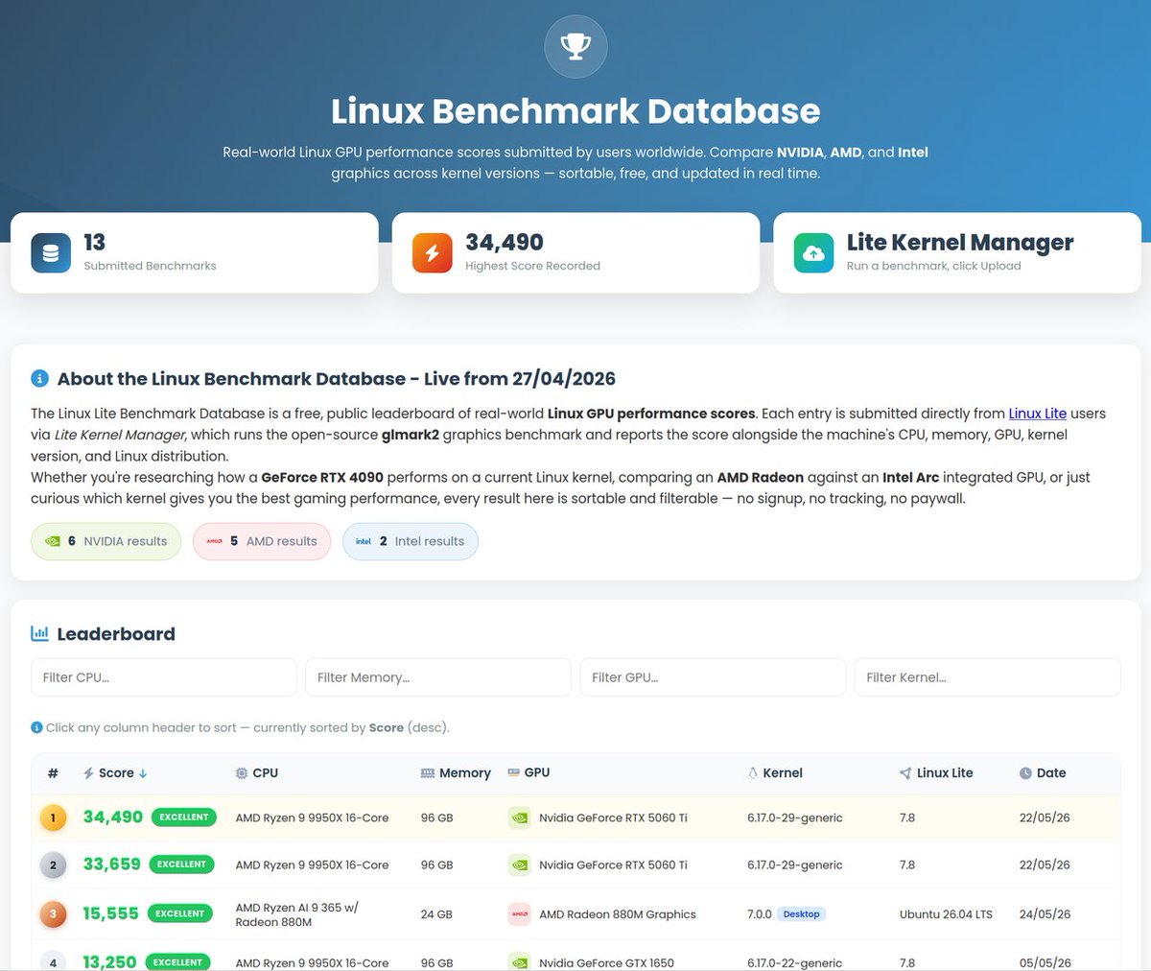Focus the Filter Kernel input field
The height and width of the screenshot is (971, 1151).
(x=987, y=677)
